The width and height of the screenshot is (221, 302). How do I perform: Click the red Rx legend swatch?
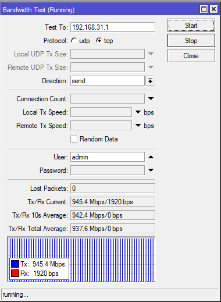click(x=15, y=273)
